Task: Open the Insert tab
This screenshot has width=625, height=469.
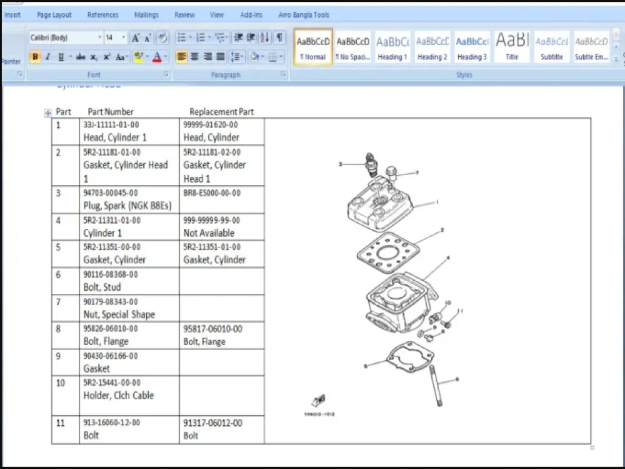Action: [x=12, y=15]
